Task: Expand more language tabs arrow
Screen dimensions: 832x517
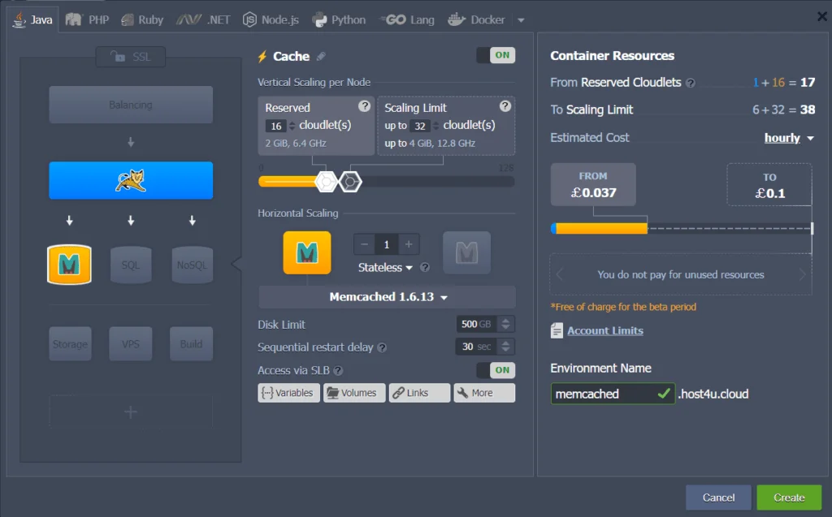Action: point(521,20)
